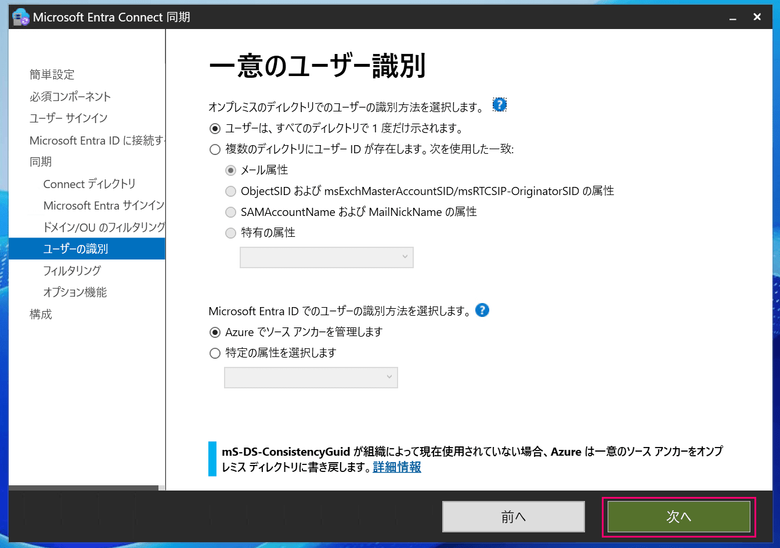The image size is (780, 548).
Task: Click the green 次へ button
Action: point(679,517)
